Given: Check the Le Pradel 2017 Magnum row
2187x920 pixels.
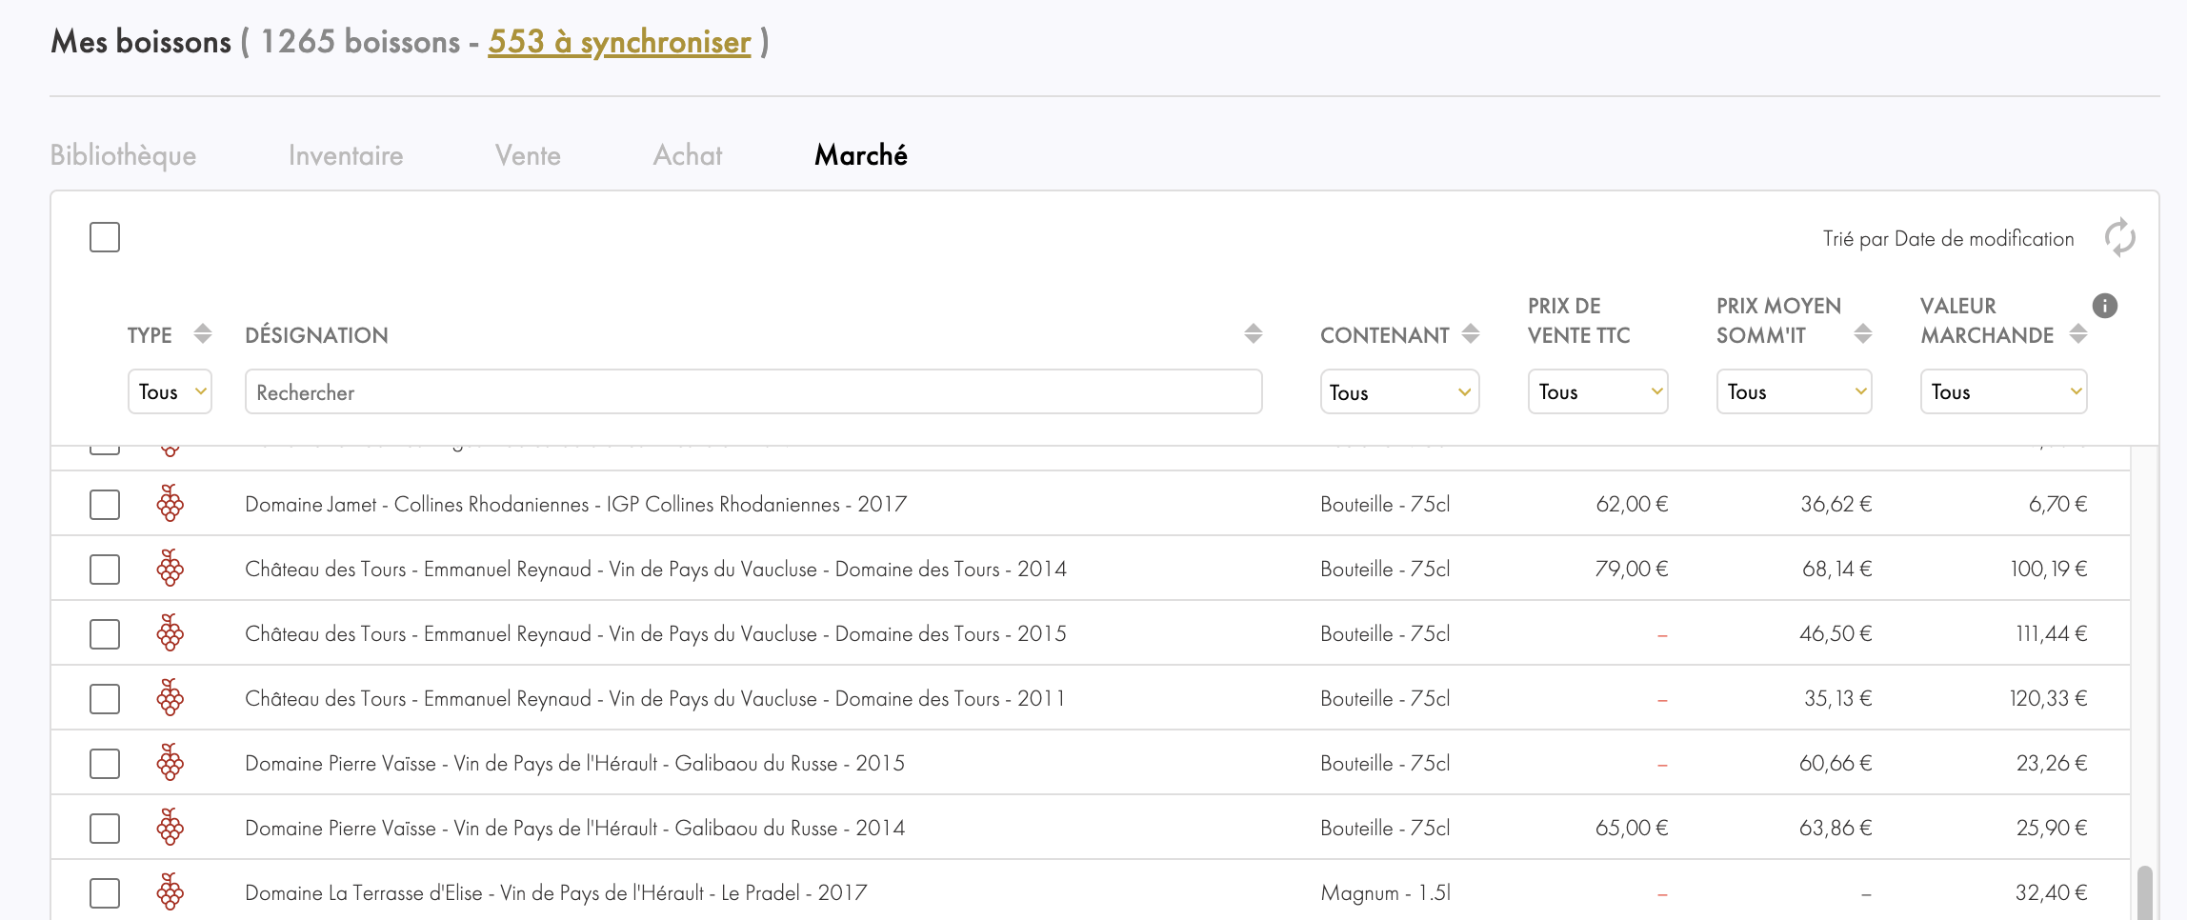Looking at the screenshot, I should [105, 893].
